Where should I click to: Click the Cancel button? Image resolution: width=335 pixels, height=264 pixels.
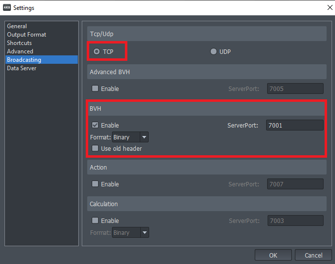[x=313, y=255]
